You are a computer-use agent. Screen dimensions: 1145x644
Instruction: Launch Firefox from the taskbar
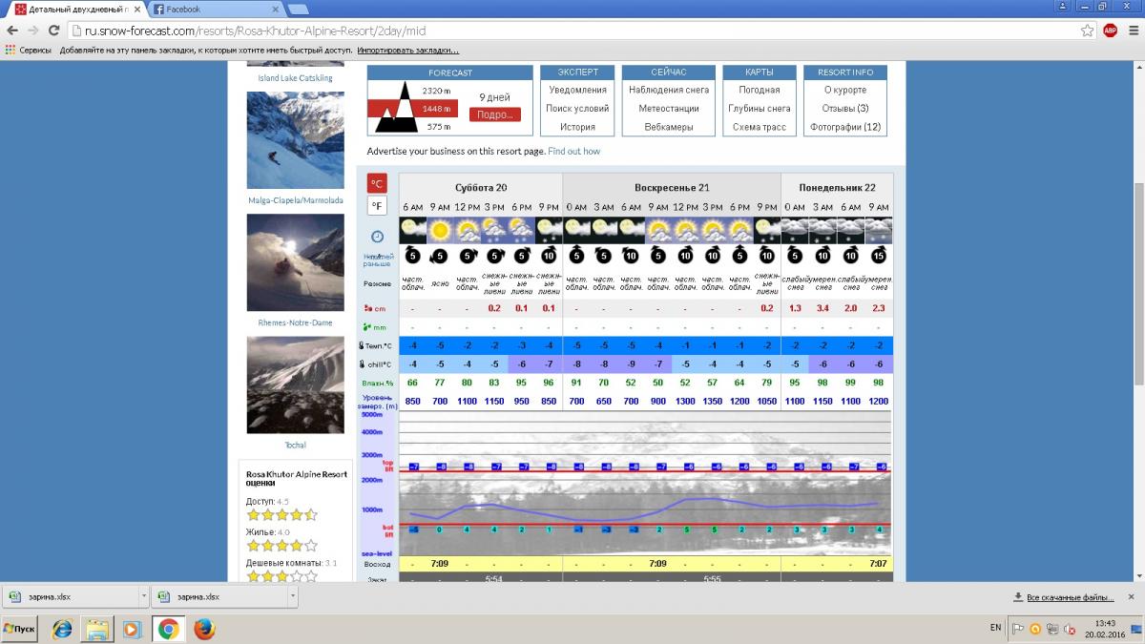coord(203,629)
